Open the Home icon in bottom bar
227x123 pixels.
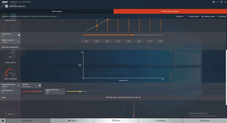click(x=3, y=120)
